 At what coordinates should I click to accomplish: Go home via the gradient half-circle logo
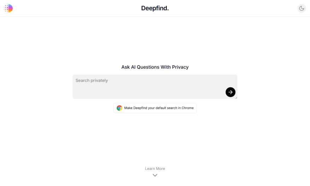(8, 8)
